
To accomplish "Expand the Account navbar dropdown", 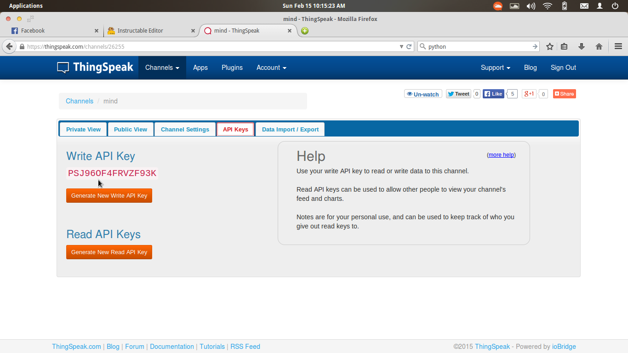I will 271,68.
